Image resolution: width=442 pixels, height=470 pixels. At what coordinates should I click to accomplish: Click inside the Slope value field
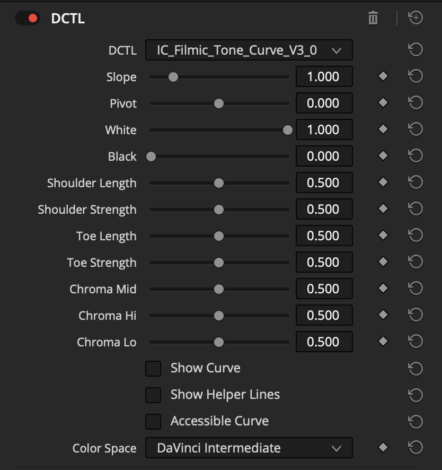coord(324,76)
